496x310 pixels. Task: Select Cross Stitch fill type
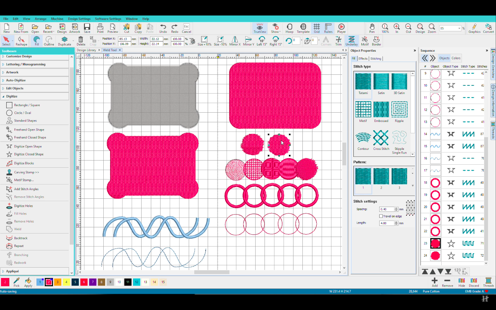[x=381, y=140]
